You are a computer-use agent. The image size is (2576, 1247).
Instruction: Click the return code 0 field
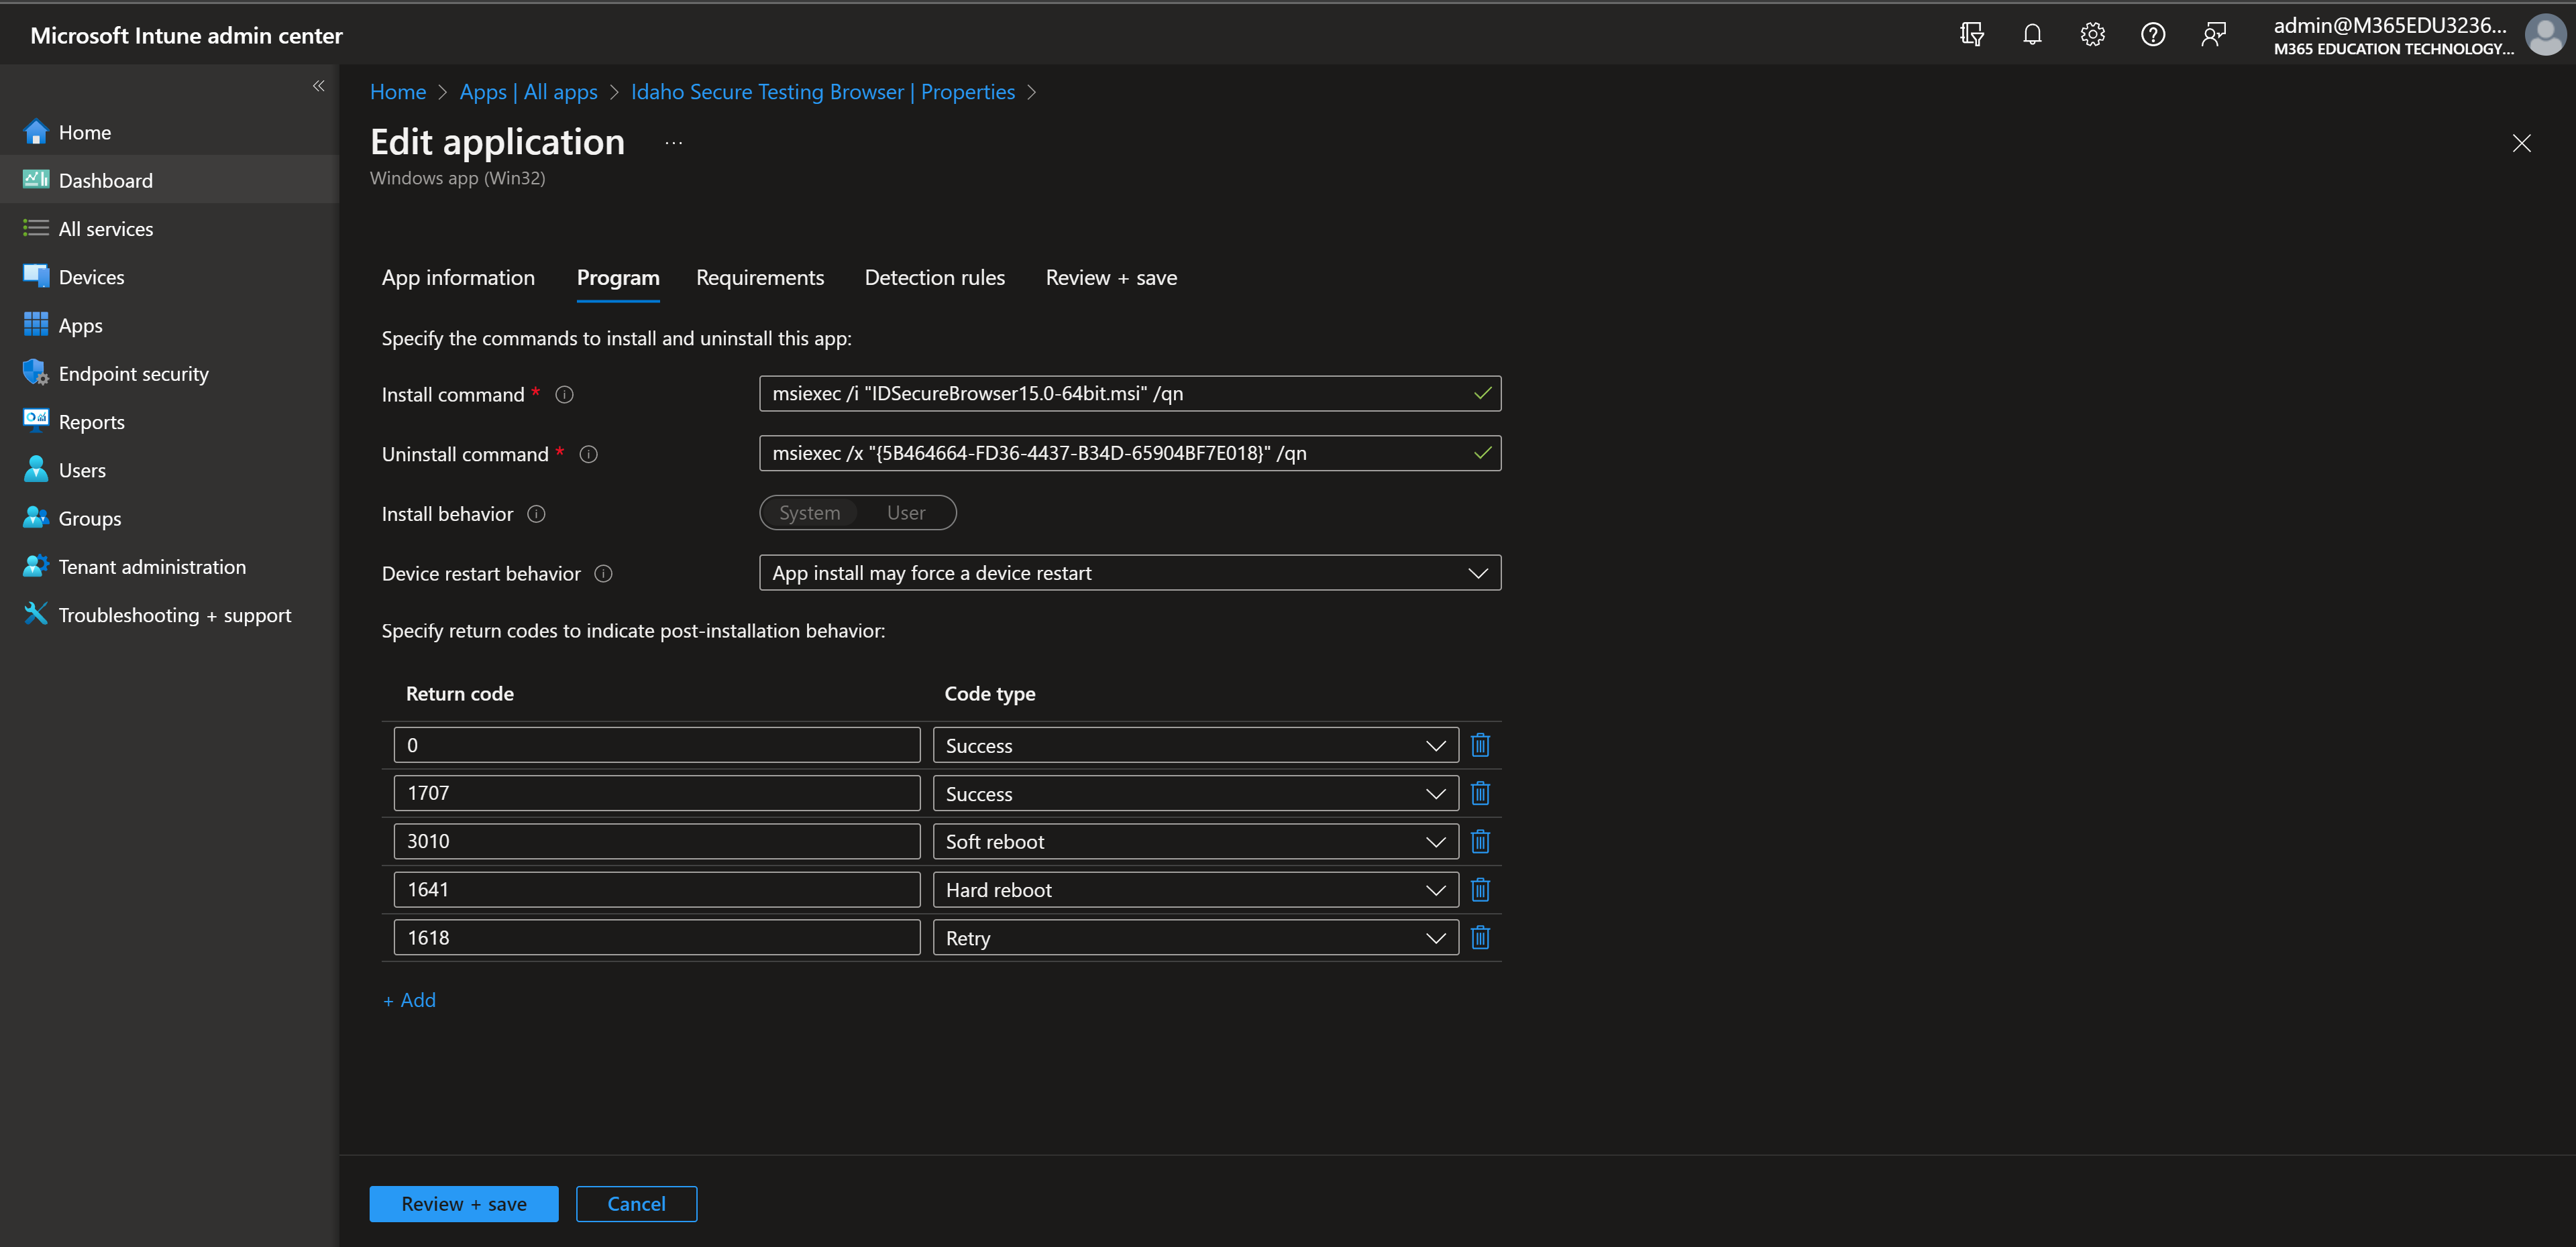(657, 746)
